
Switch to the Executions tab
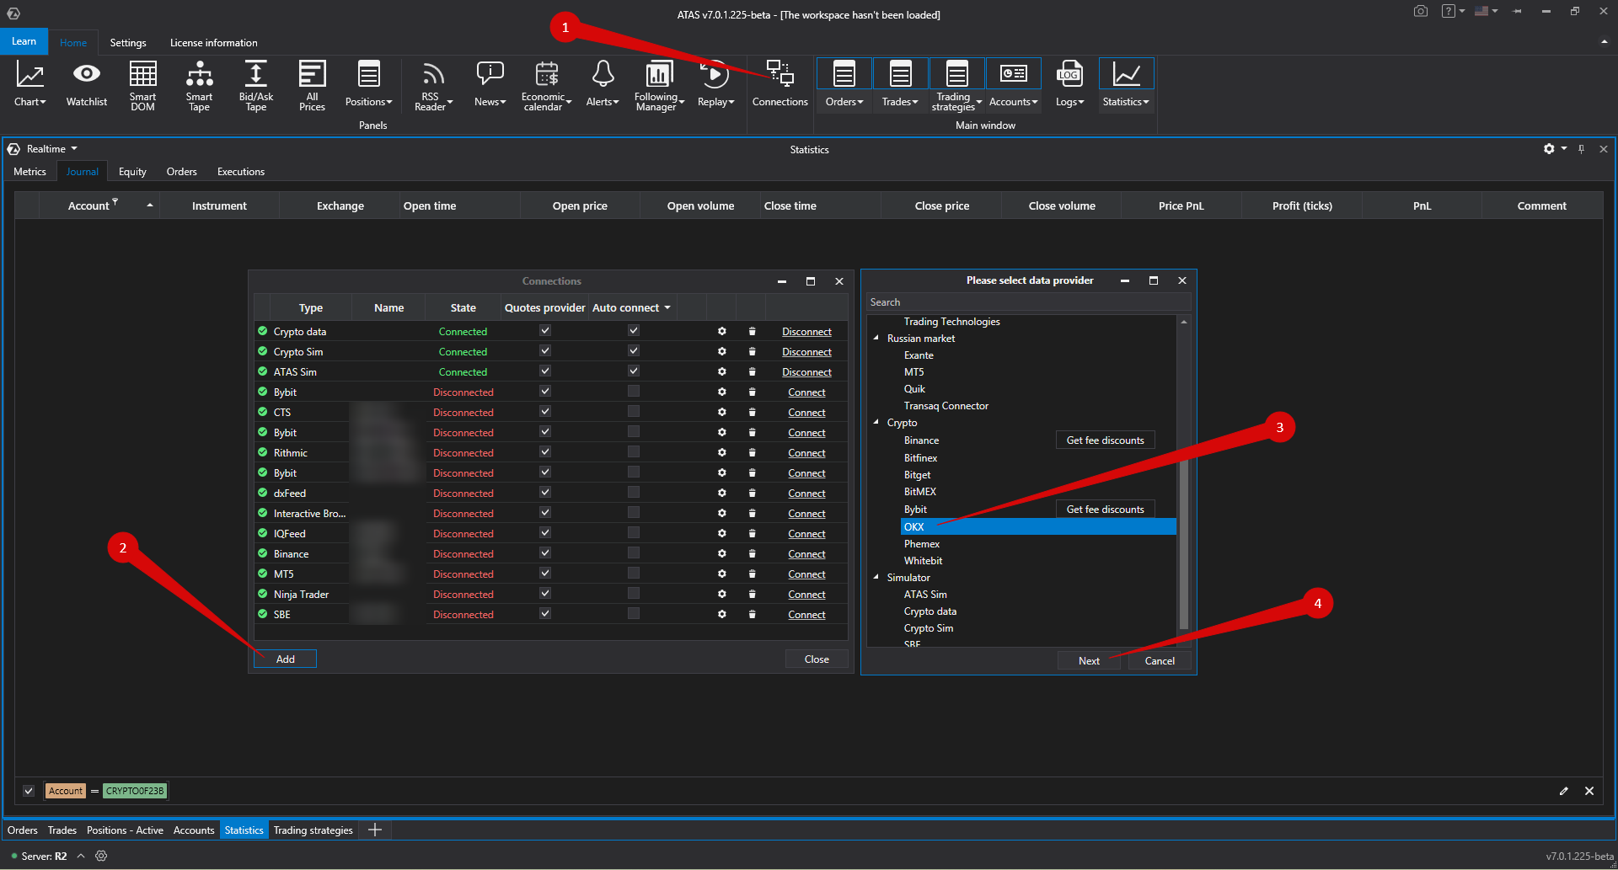pos(241,172)
